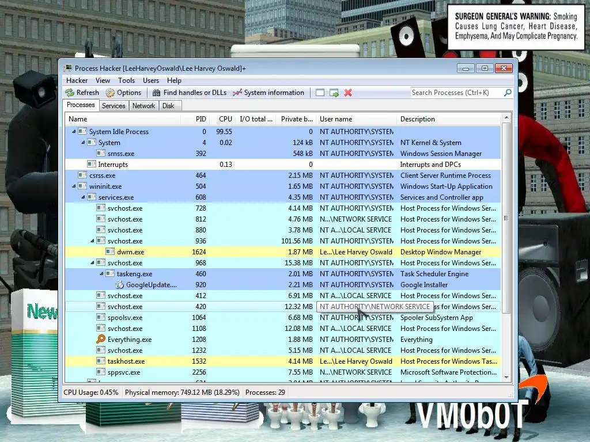590x442 pixels.
Task: Click the Search Processes input field
Action: pyautogui.click(x=456, y=93)
